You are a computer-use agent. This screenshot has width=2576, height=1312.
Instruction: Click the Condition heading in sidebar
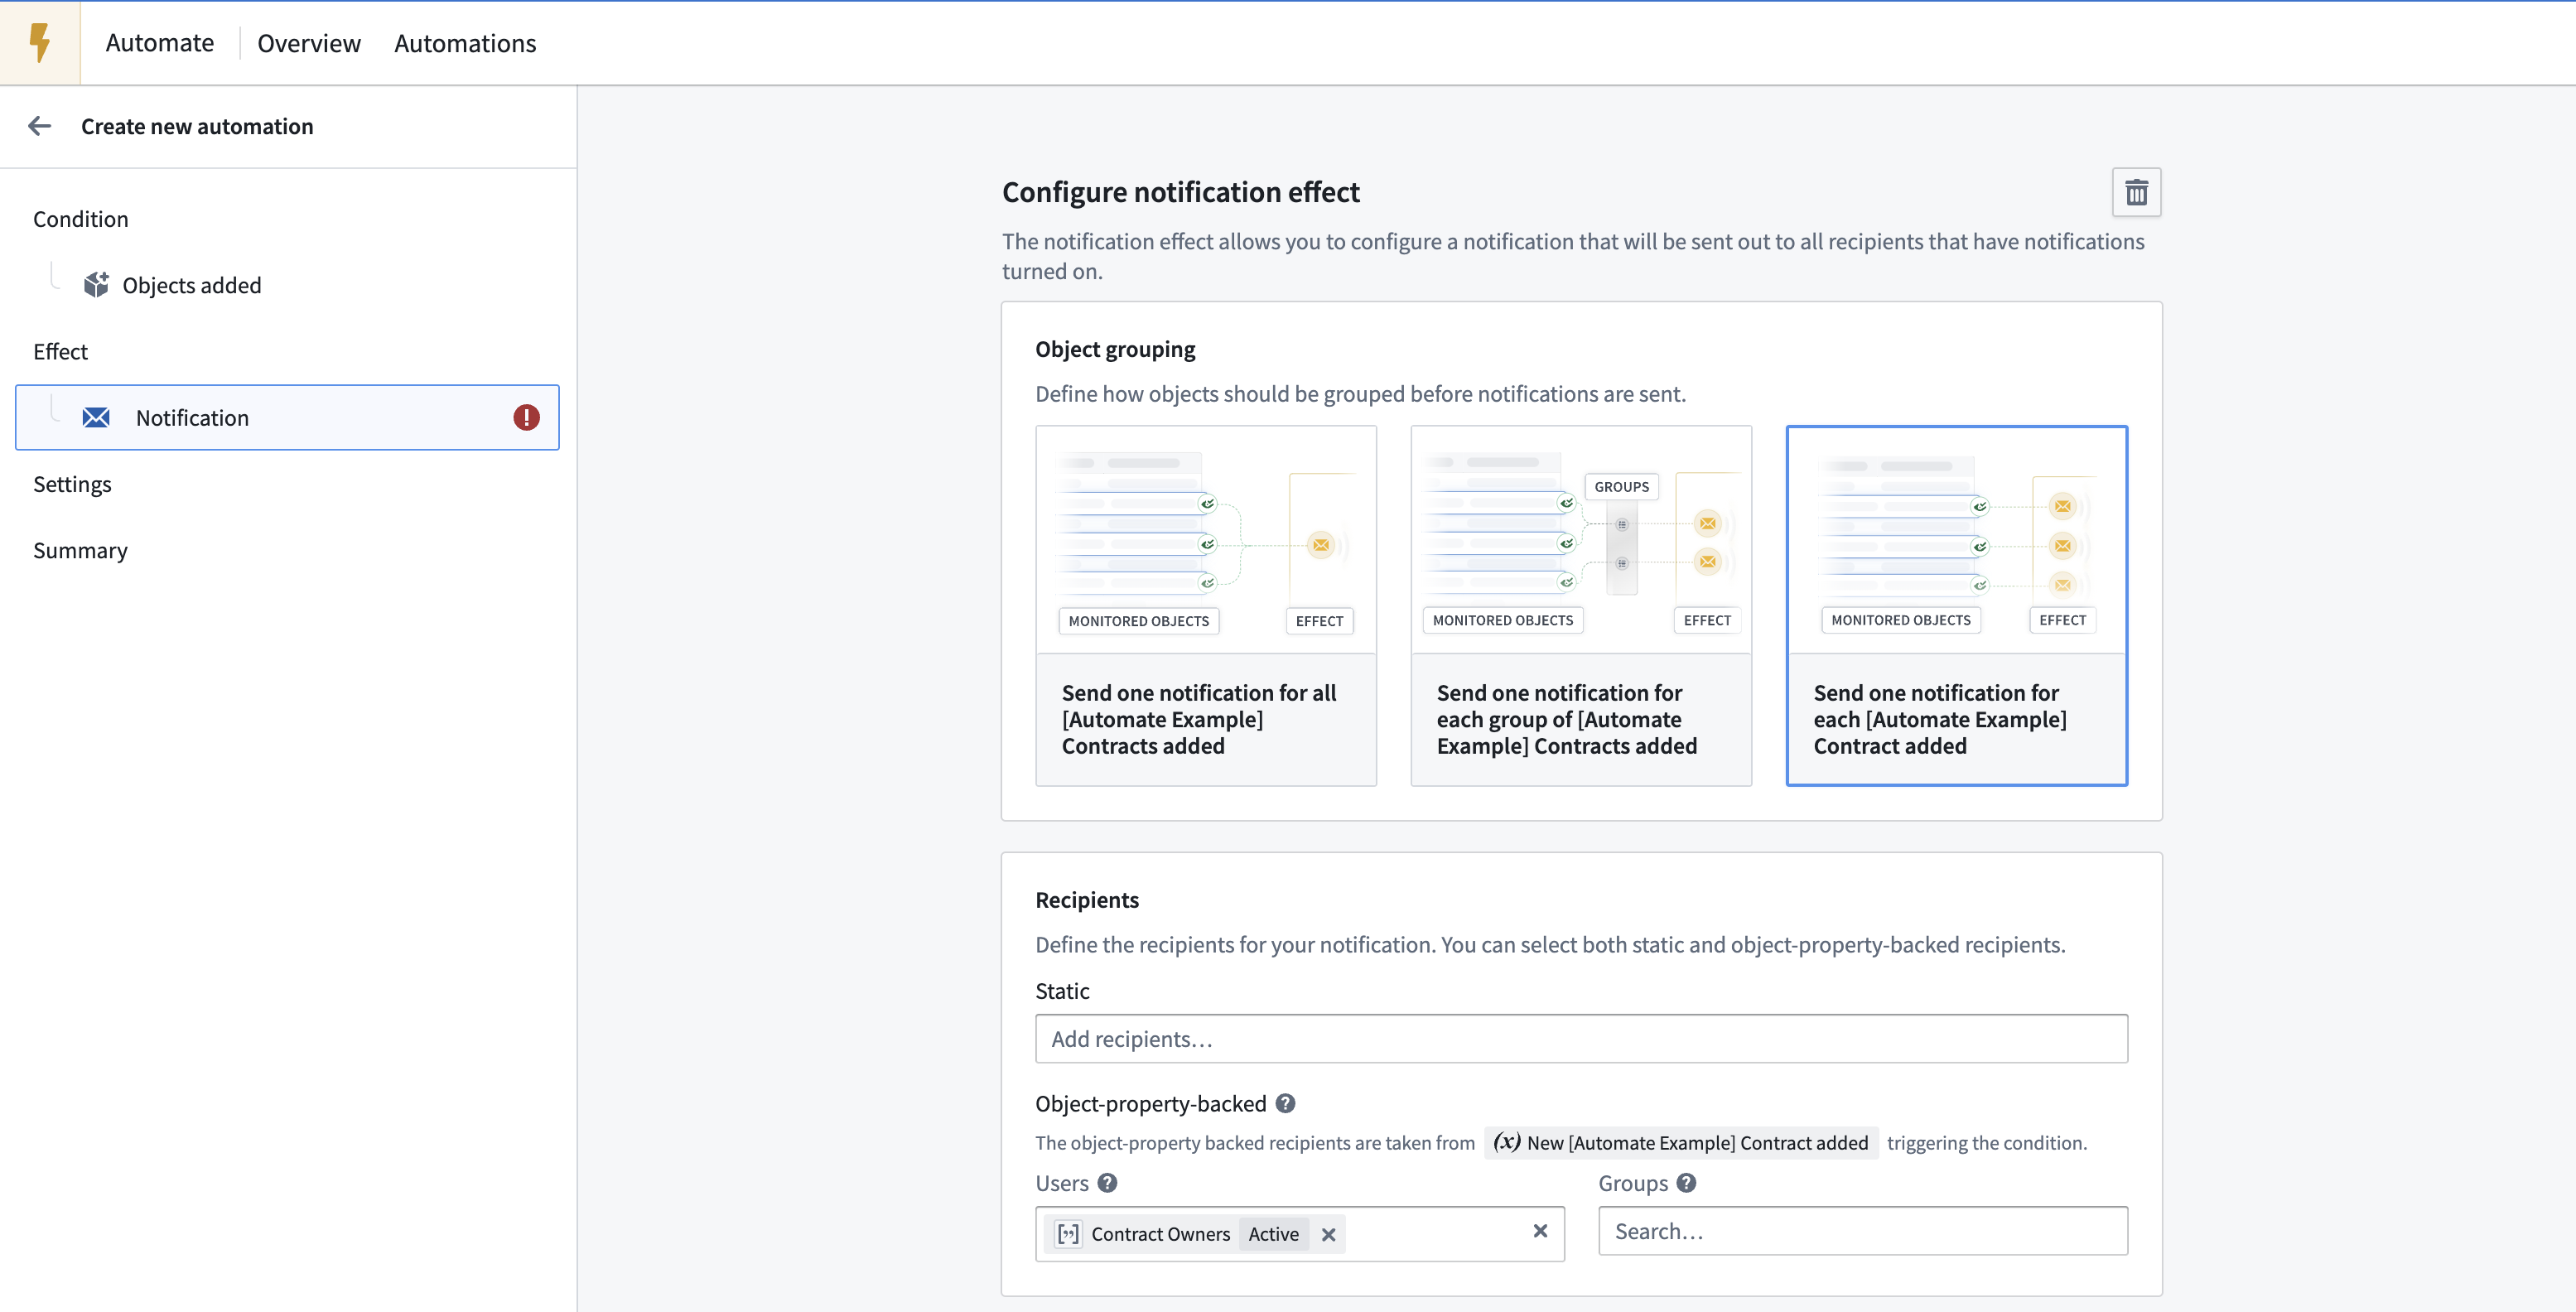[81, 219]
